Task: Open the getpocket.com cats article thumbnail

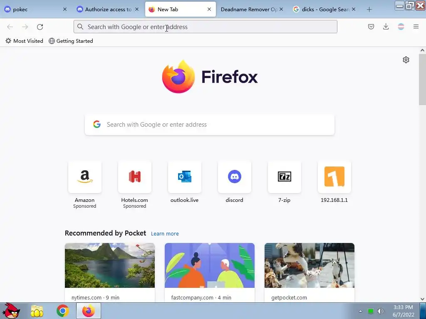Action: 310,265
